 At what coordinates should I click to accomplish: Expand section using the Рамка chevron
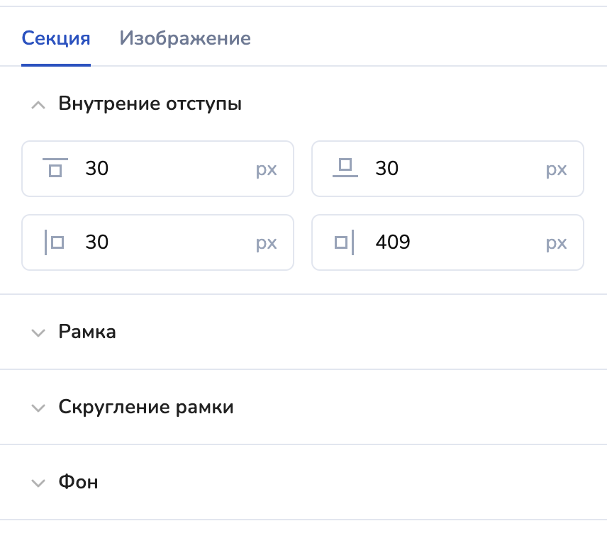click(38, 332)
